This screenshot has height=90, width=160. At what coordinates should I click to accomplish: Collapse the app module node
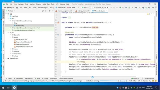point(6,14)
